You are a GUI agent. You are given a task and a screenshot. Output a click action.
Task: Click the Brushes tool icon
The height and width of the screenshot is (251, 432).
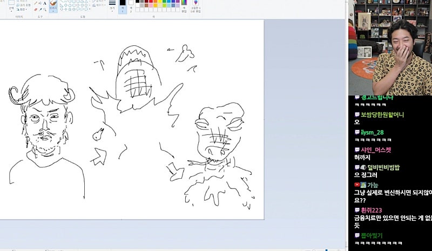(x=53, y=3)
